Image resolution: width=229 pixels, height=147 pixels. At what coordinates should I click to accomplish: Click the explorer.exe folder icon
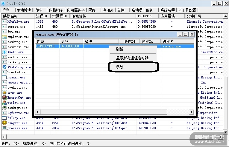click(x=4, y=37)
